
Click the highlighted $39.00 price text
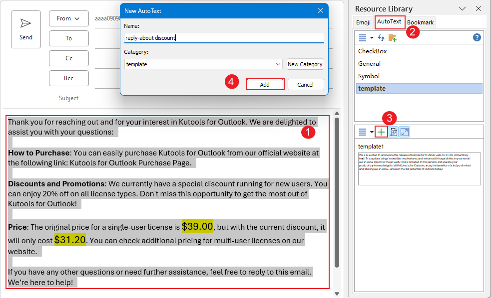[x=198, y=226]
